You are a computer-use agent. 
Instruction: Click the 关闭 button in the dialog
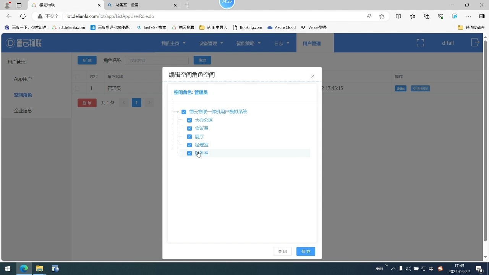[x=282, y=252]
